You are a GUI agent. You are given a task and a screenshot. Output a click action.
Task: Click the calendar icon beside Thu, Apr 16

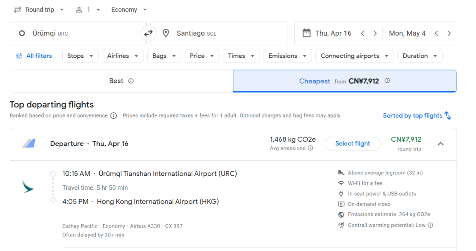[306, 33]
